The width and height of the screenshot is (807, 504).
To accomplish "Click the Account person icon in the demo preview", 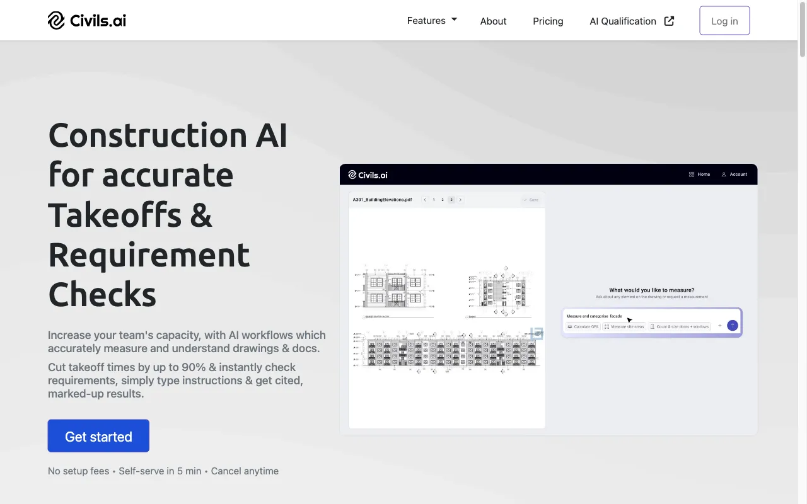I will point(724,175).
